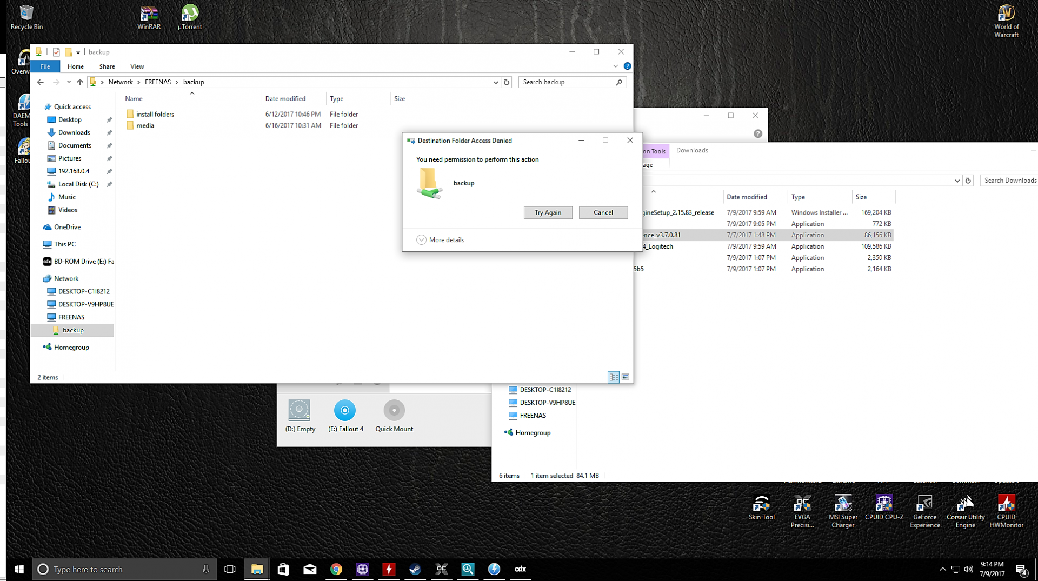Click the Back arrow in backup window
The width and height of the screenshot is (1038, 581).
tap(41, 82)
